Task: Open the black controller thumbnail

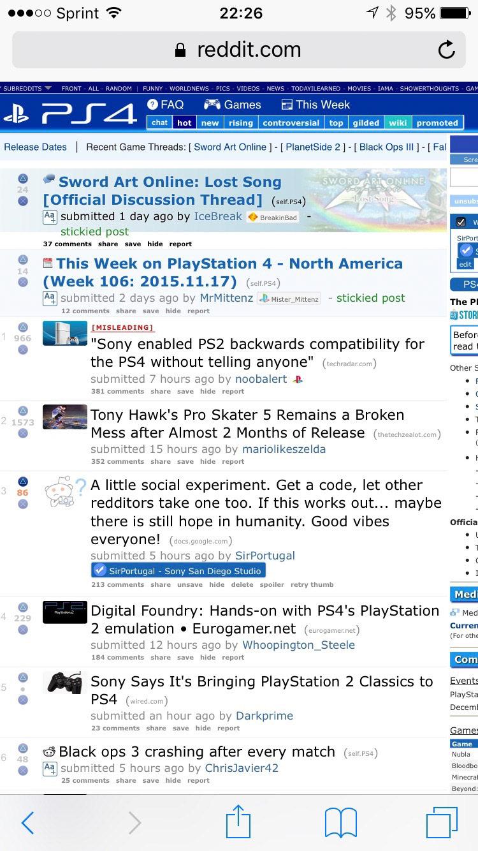Action: tap(65, 683)
